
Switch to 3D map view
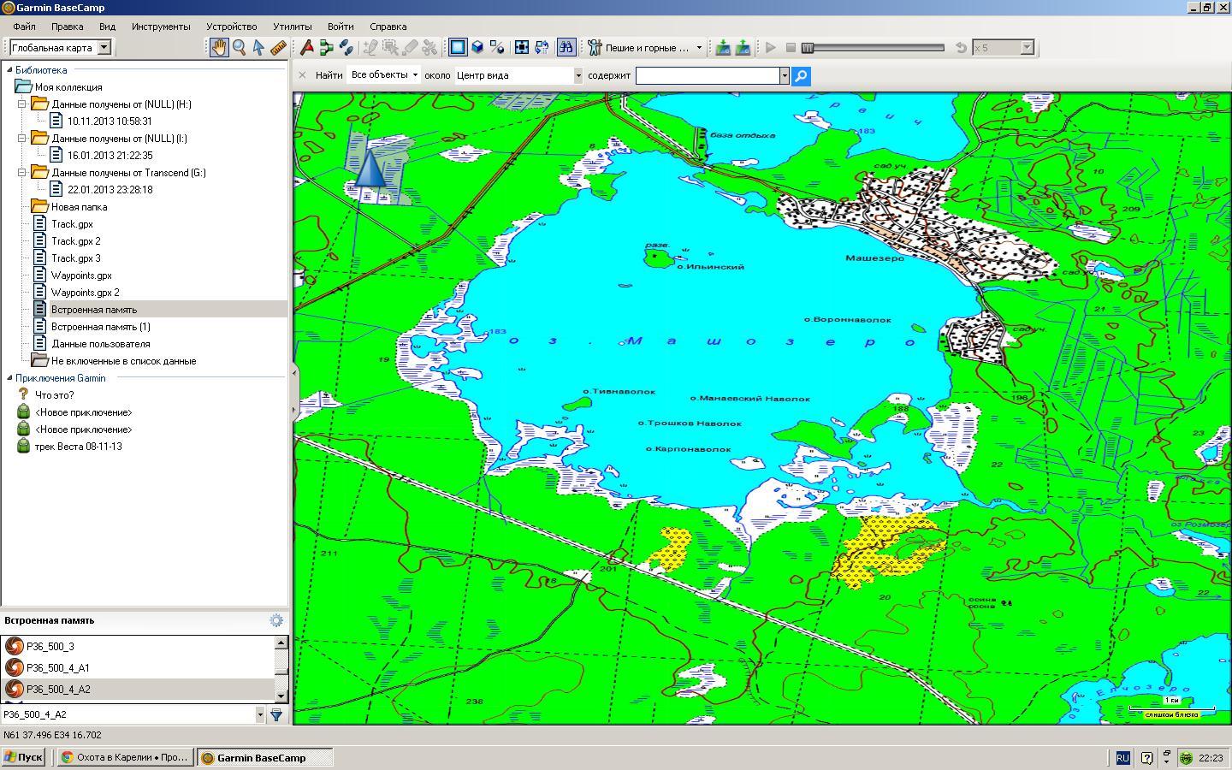click(x=477, y=48)
